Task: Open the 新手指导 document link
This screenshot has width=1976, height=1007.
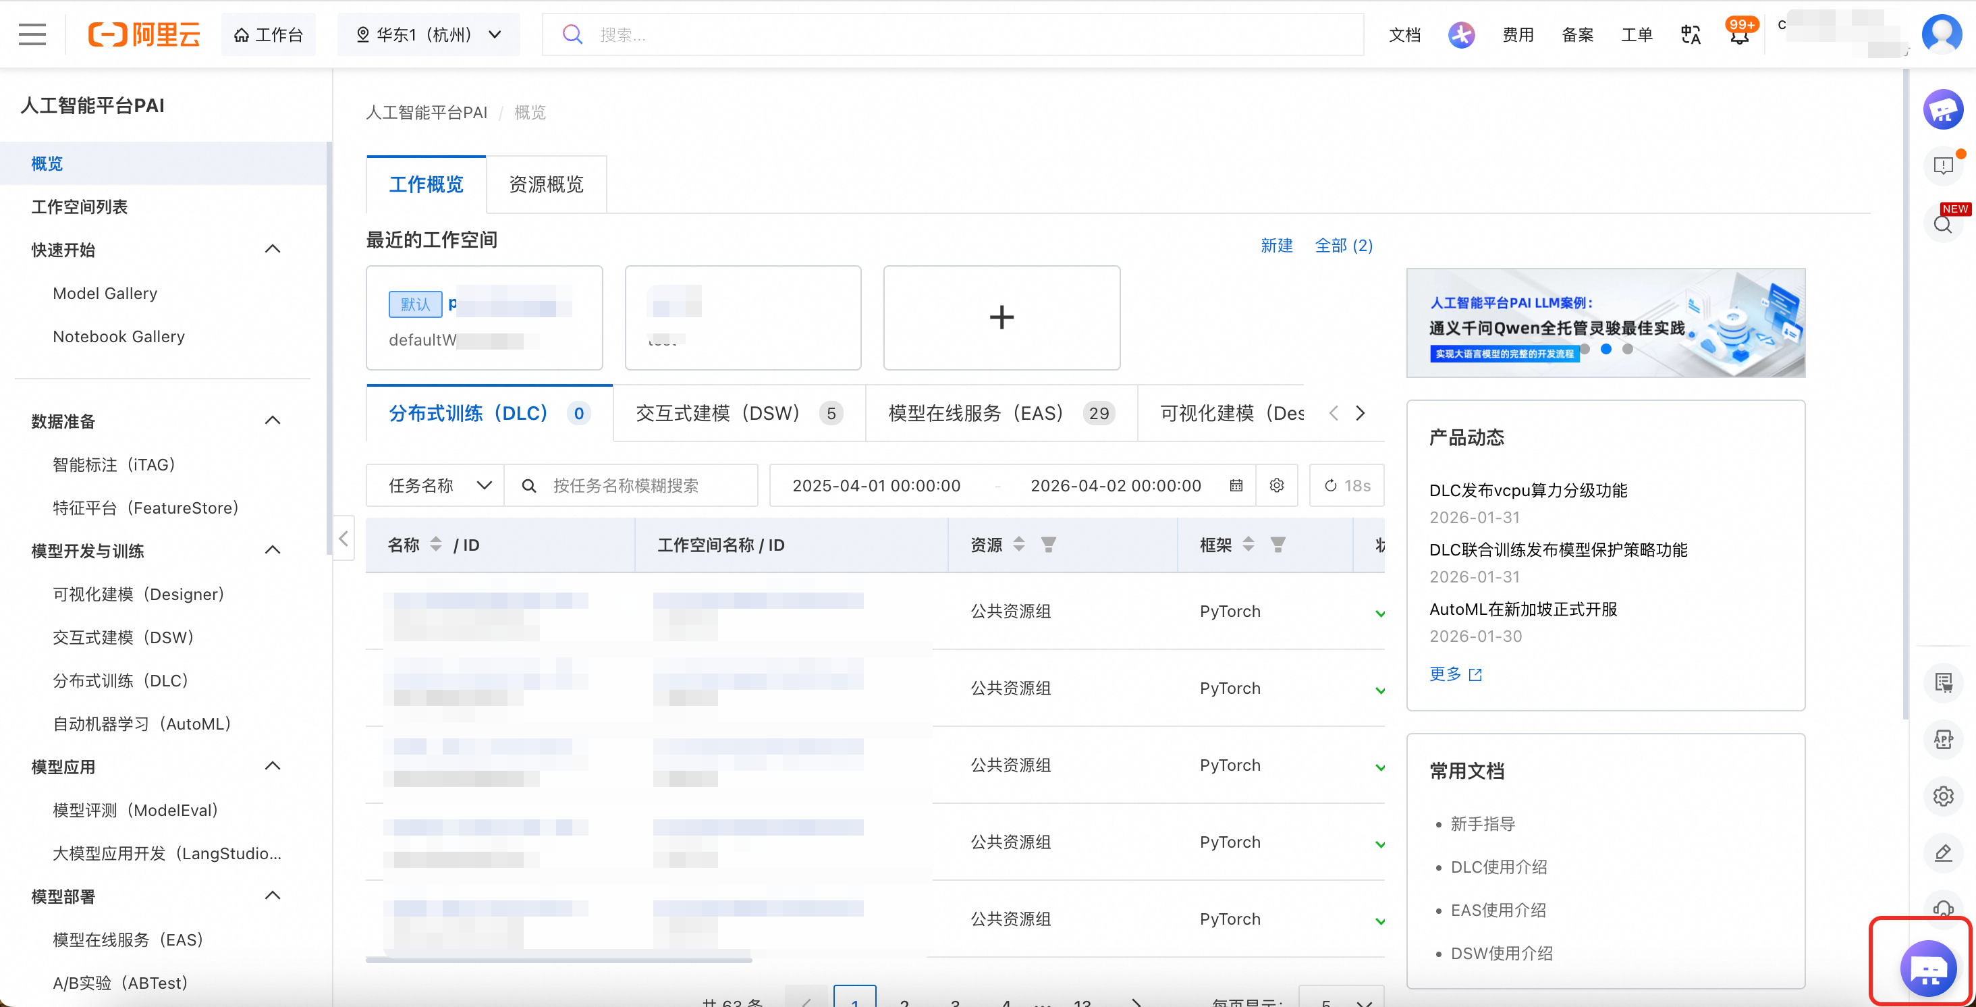Action: pyautogui.click(x=1483, y=823)
